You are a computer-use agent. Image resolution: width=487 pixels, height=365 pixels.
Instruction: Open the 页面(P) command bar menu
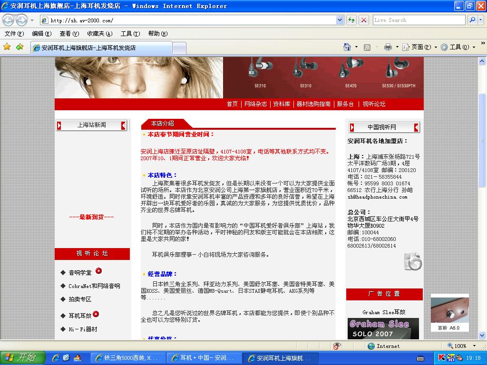(x=419, y=47)
